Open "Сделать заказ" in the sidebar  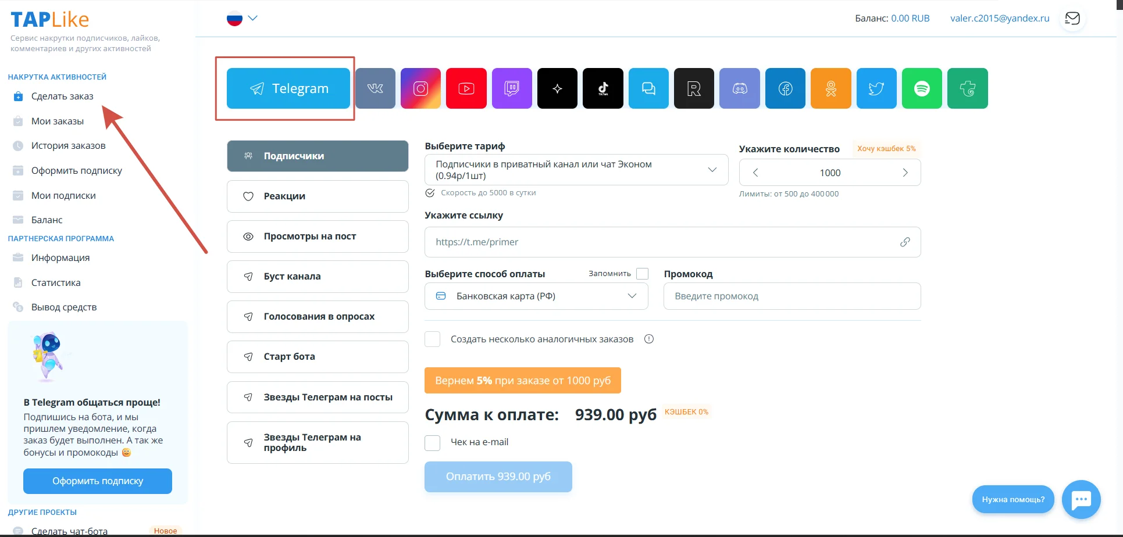(x=62, y=96)
